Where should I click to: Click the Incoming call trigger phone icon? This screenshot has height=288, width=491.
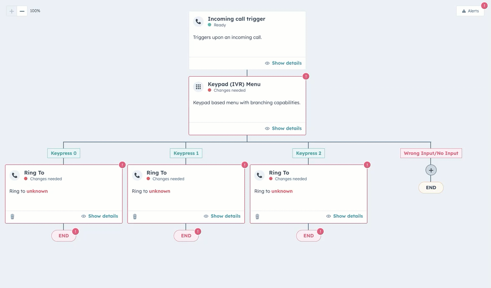click(x=198, y=21)
